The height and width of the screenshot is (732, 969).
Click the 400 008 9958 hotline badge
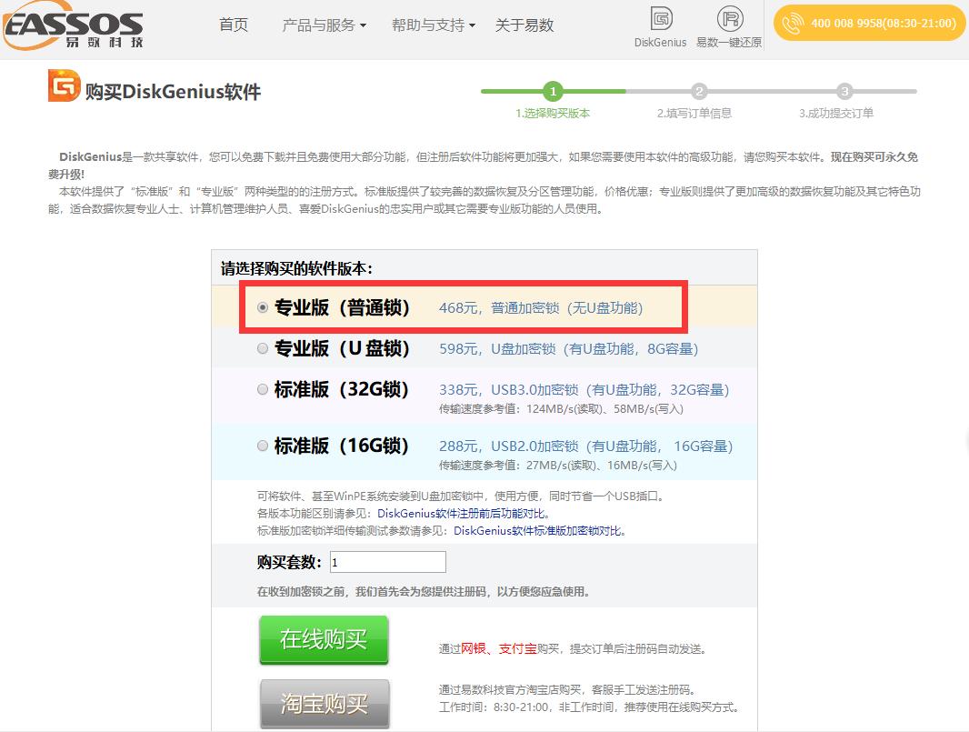(x=870, y=24)
